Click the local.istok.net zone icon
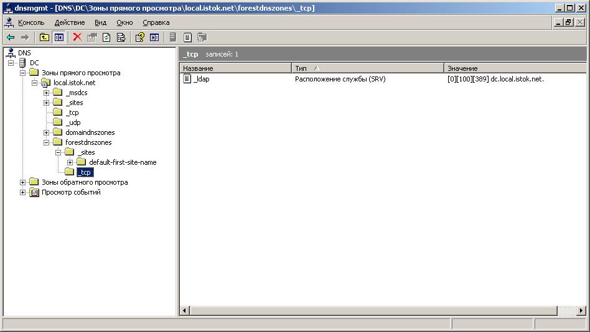The width and height of the screenshot is (590, 332). (45, 83)
